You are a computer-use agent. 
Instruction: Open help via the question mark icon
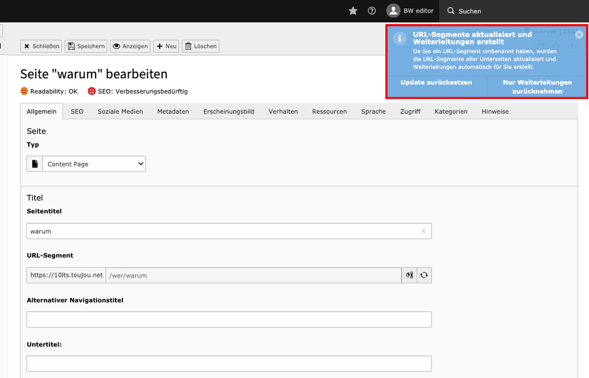(372, 11)
